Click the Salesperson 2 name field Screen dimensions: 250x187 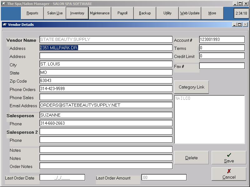(x=106, y=132)
